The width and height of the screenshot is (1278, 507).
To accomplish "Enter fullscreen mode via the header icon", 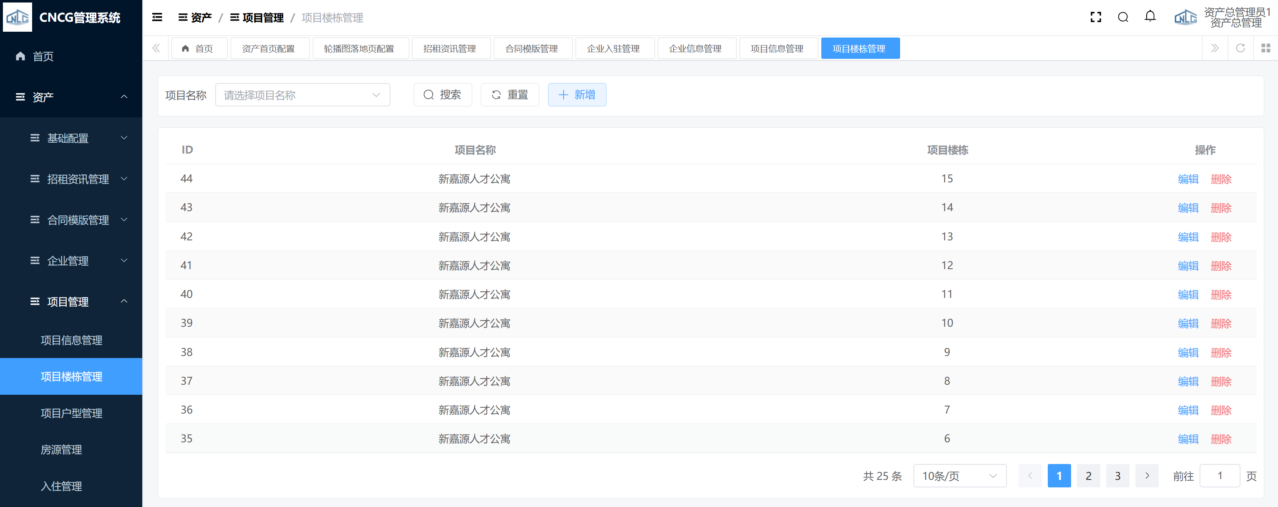I will tap(1095, 18).
